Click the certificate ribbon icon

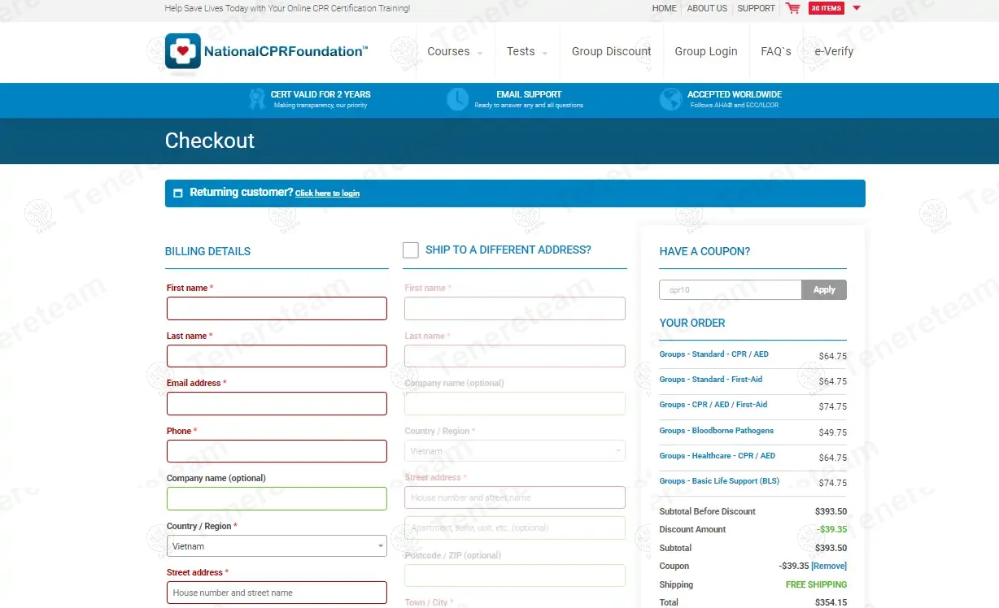click(x=257, y=99)
